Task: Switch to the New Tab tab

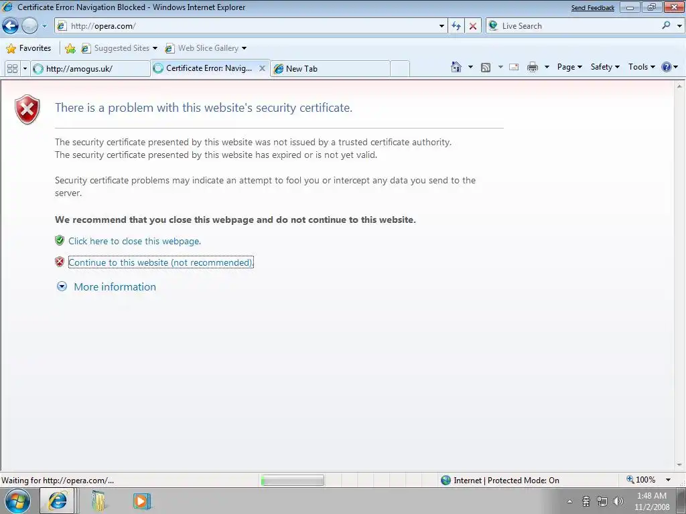Action: (330, 69)
